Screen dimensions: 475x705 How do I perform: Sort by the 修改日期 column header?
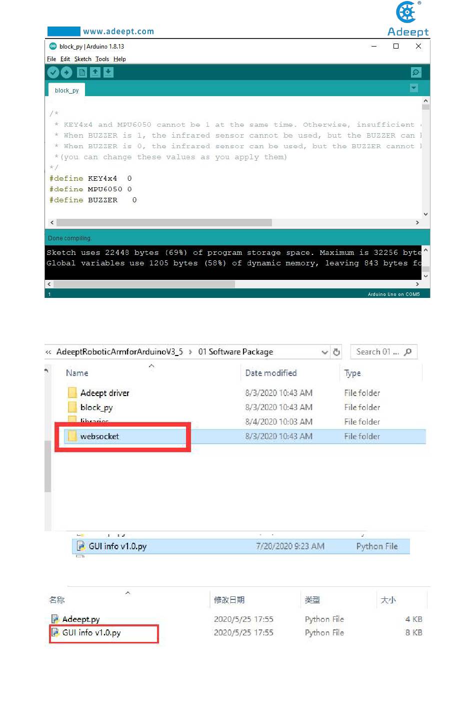(x=229, y=600)
